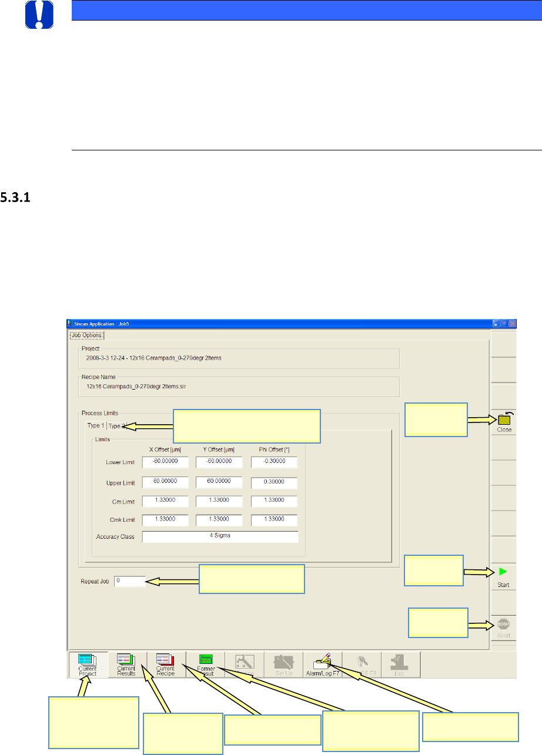Screen dimensions: 542x755
Task: Start the job with green Start arrow
Action: point(504,577)
